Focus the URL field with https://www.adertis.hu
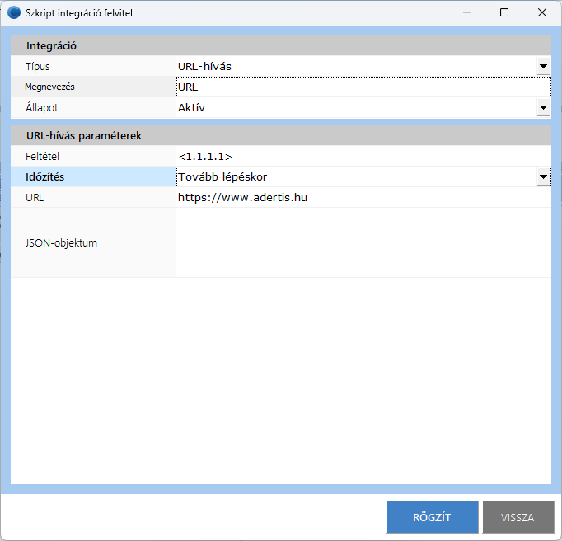562x541 pixels. click(x=363, y=198)
